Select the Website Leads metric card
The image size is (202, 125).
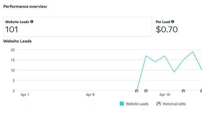[77, 27]
